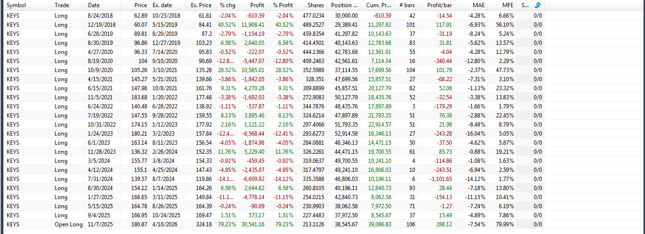Sort trades by the Date column

point(94,6)
